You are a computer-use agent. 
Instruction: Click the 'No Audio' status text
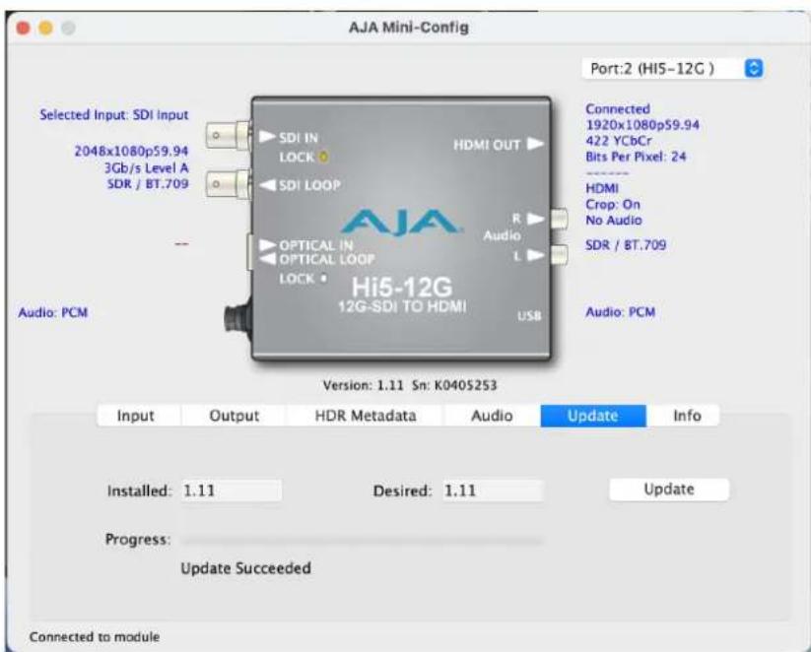(614, 221)
